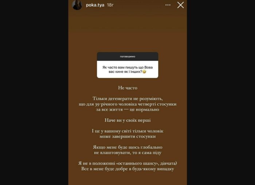This screenshot has width=255, height=185.
Task: Click the laughing emoji in the question sticker
Action: pyautogui.click(x=144, y=71)
